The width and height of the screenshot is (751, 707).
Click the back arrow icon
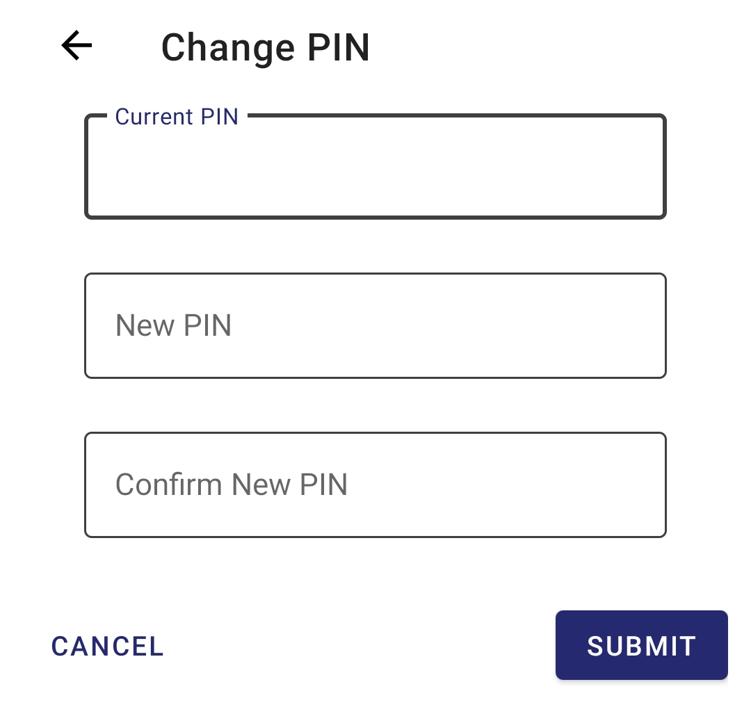[76, 46]
